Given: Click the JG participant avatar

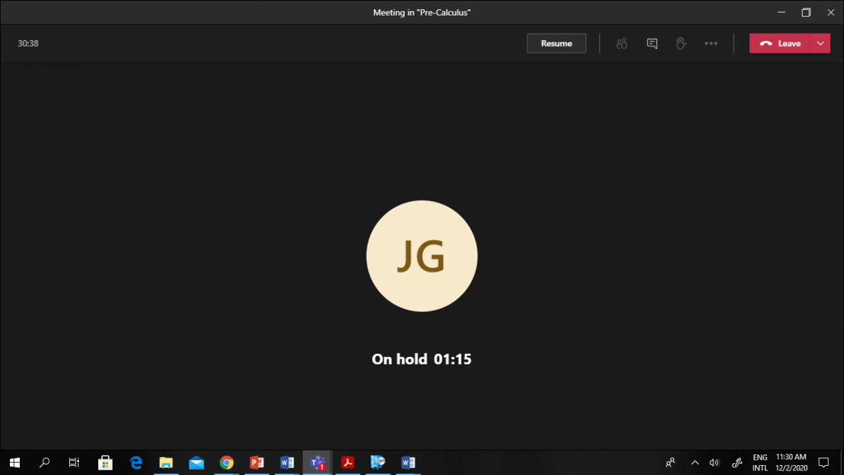Looking at the screenshot, I should pyautogui.click(x=422, y=256).
